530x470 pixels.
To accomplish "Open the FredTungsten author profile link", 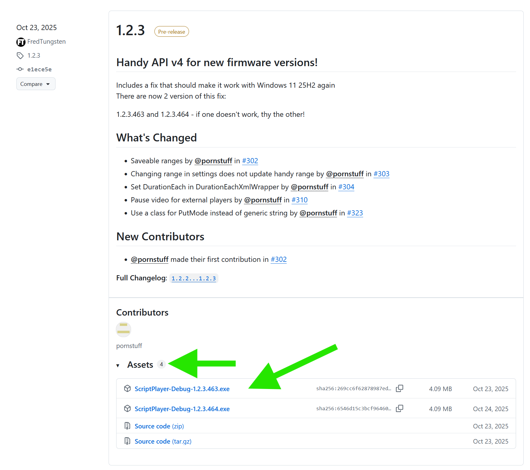I will [x=46, y=42].
